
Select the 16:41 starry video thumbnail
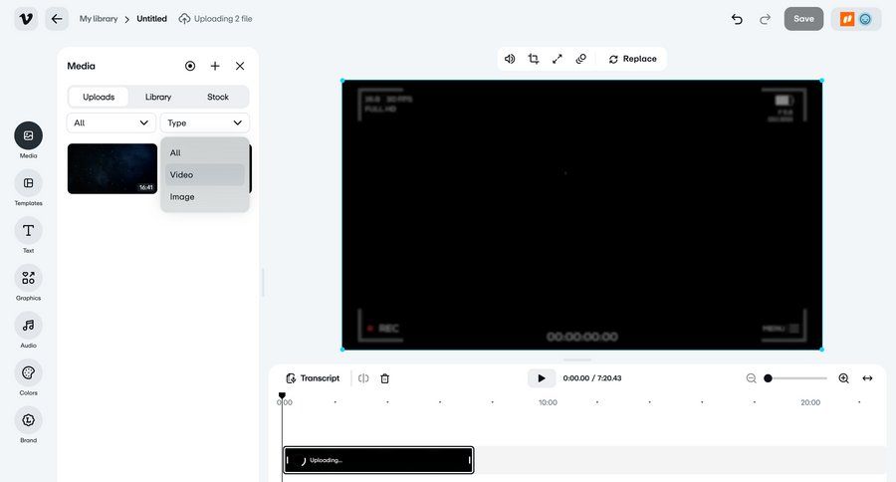click(112, 168)
